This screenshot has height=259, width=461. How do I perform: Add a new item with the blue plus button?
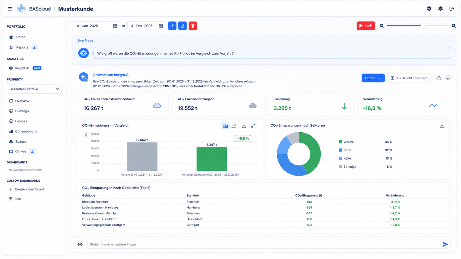click(172, 26)
